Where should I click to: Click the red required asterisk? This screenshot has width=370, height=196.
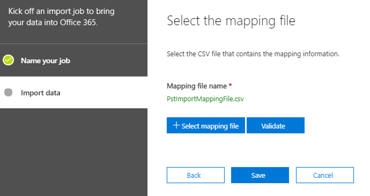point(230,86)
